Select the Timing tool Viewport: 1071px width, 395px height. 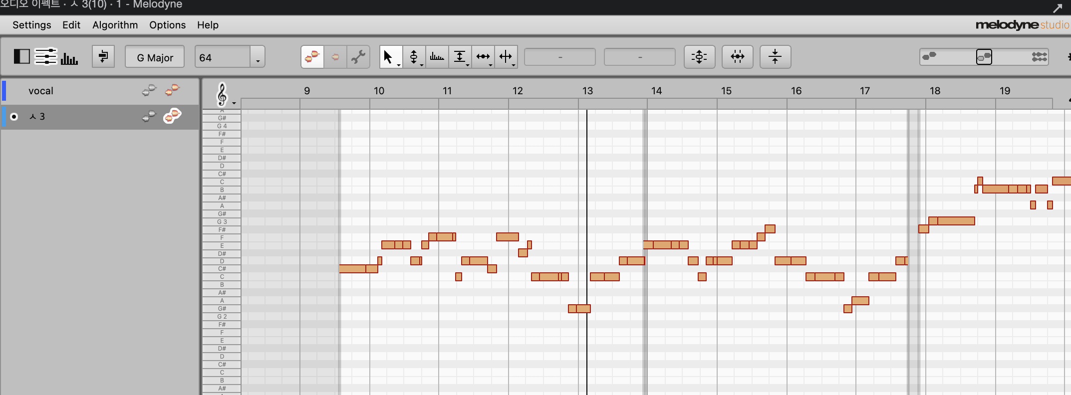483,57
